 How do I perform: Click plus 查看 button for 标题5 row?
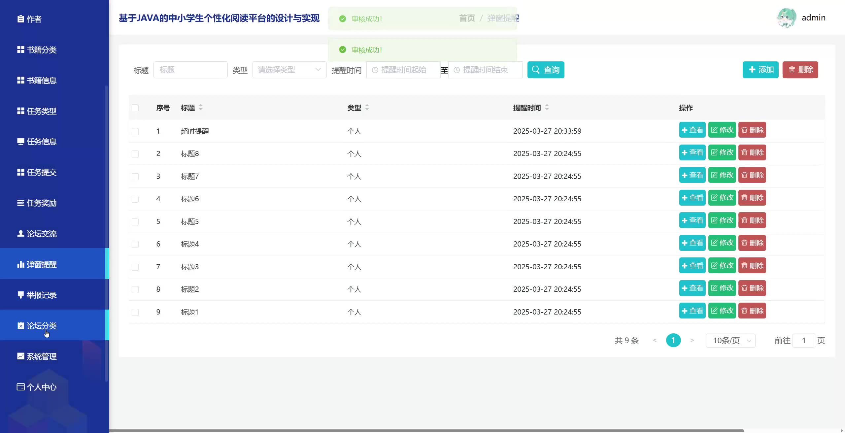click(692, 220)
